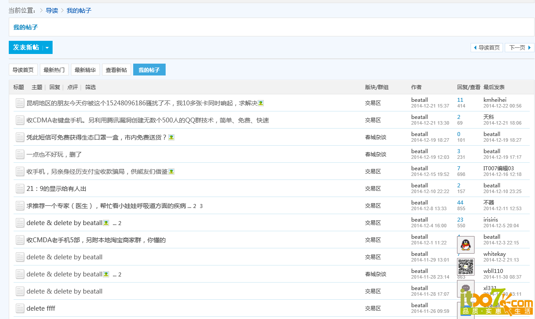Viewport: 535px width, 319px height.
Task: Click thread icon of post dated 2014-12-4 16:00
Action: (20, 223)
